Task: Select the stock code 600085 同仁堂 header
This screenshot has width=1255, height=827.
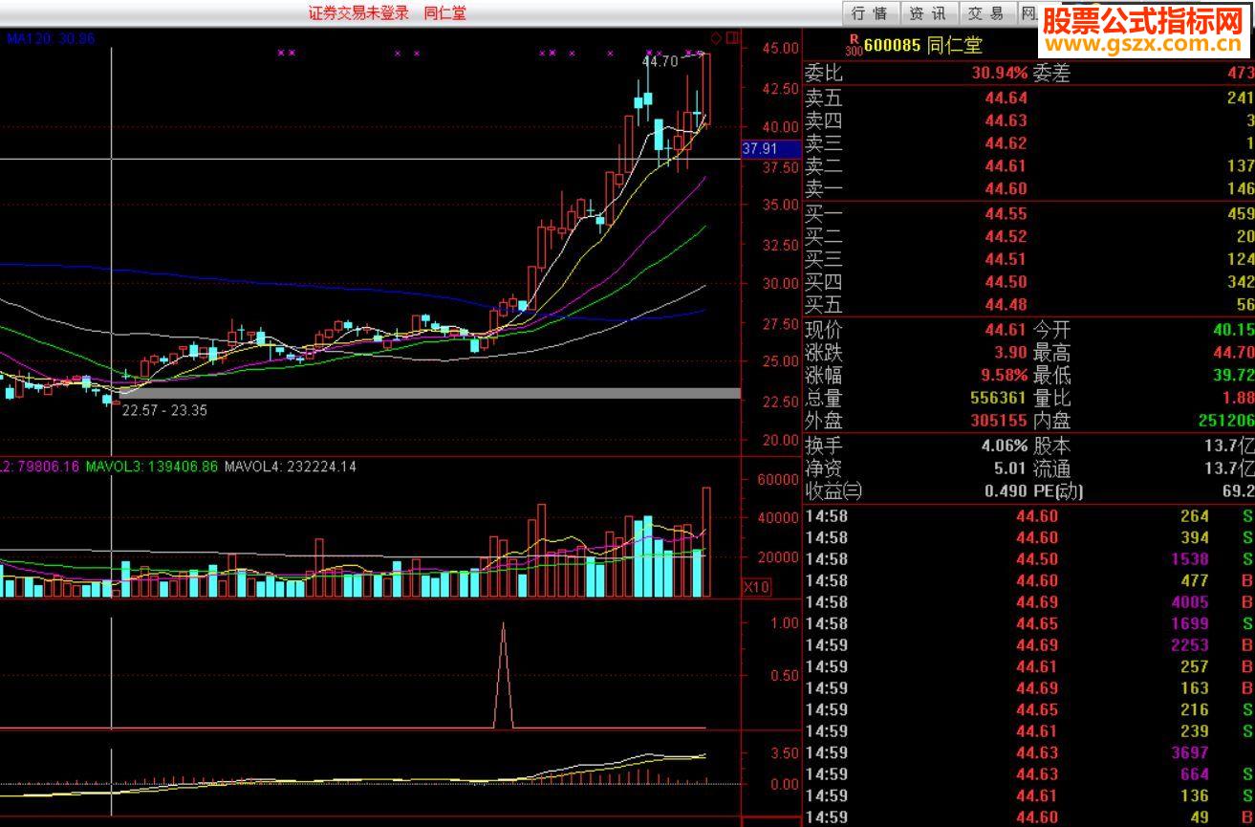Action: [922, 45]
